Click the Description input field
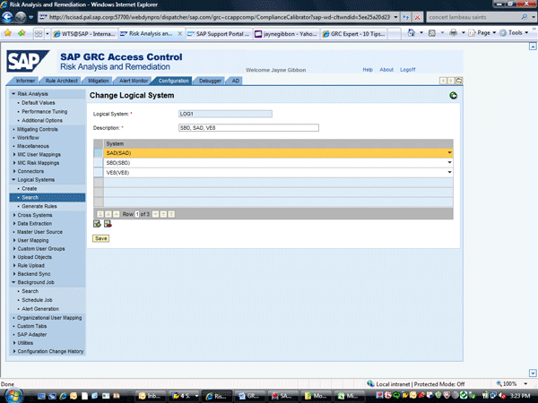 tap(248, 127)
